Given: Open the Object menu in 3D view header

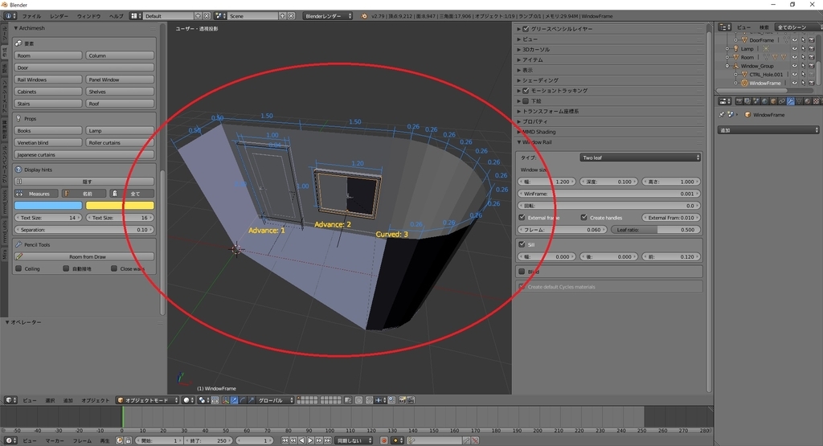Looking at the screenshot, I should 96,400.
